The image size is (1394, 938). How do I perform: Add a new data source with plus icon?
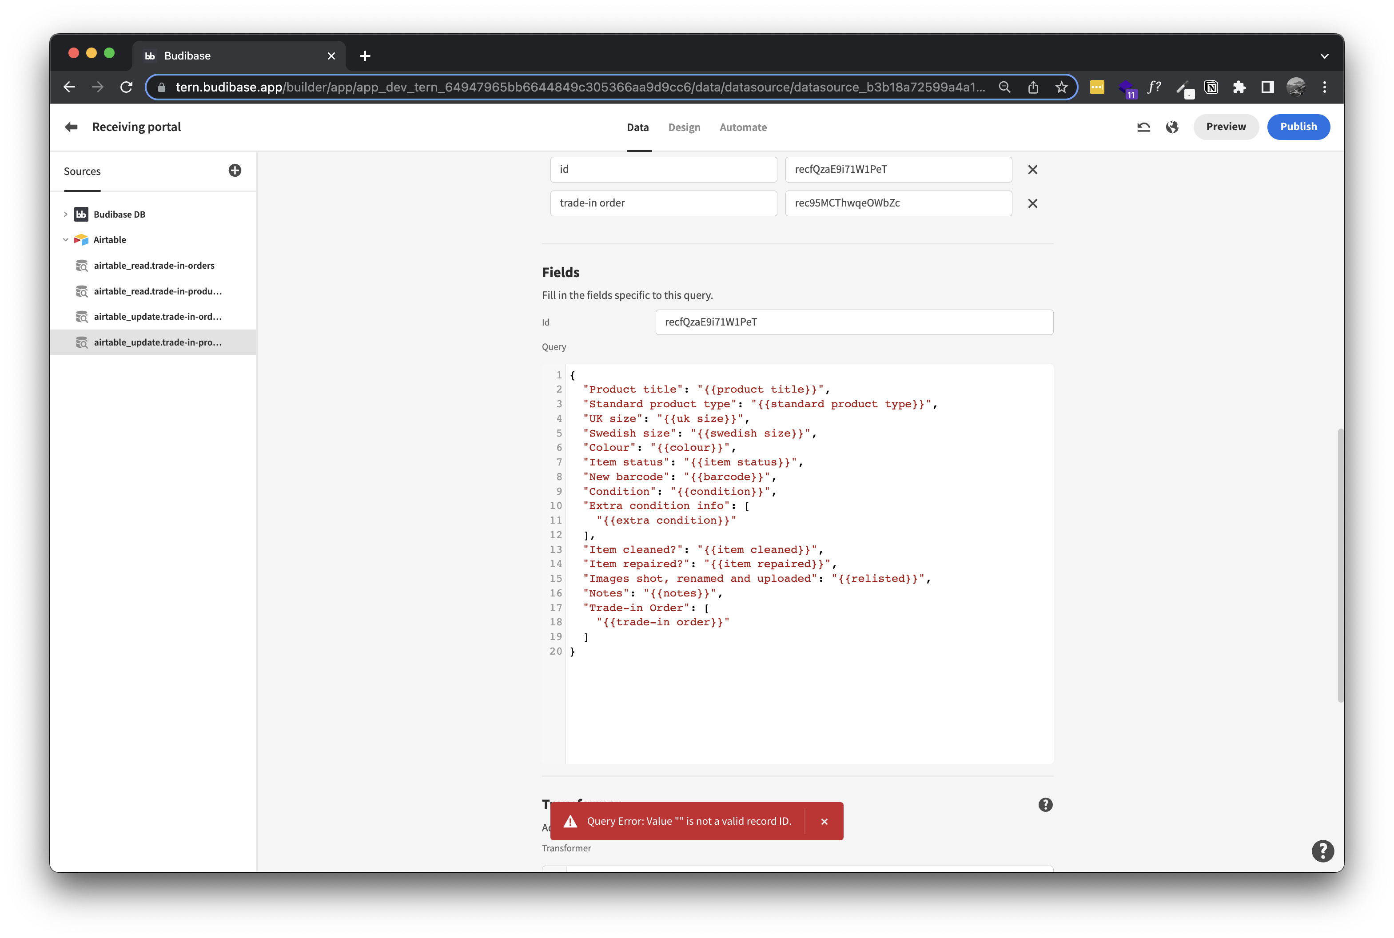[x=235, y=171]
